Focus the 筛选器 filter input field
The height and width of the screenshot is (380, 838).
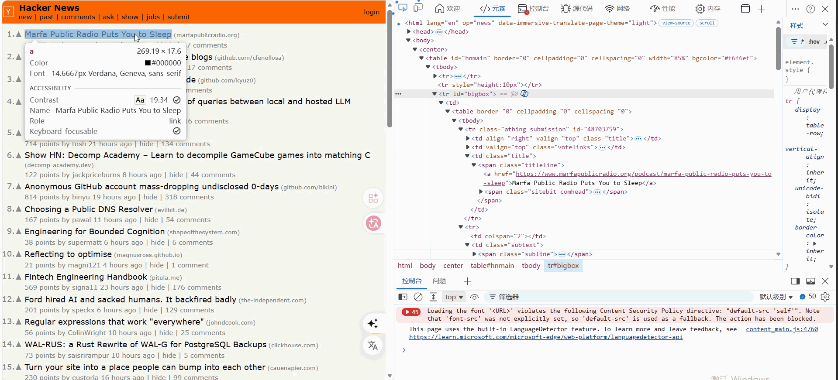pos(618,297)
